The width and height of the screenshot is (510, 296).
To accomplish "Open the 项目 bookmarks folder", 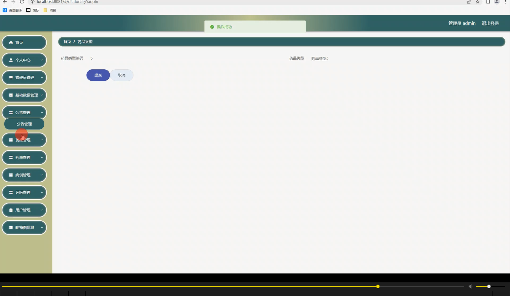I will click(x=50, y=10).
